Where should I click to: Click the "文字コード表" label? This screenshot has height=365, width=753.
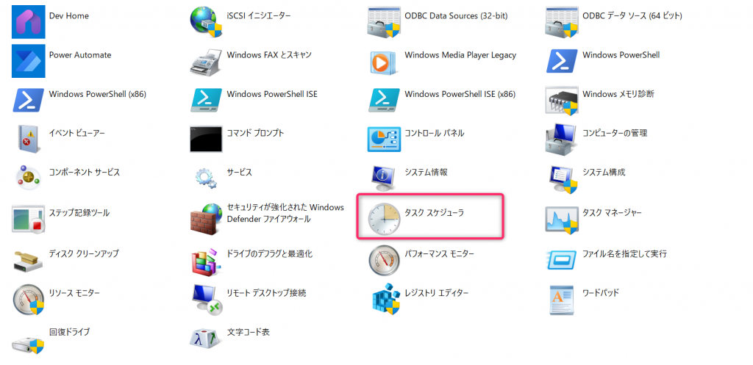[x=249, y=332]
